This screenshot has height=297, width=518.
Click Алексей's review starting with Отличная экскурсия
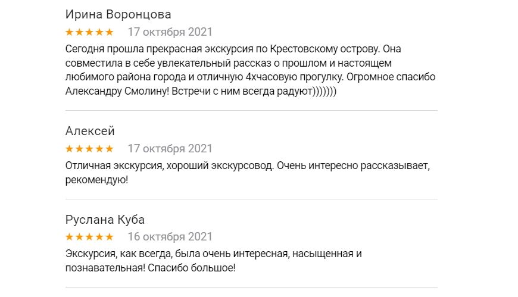coord(247,172)
